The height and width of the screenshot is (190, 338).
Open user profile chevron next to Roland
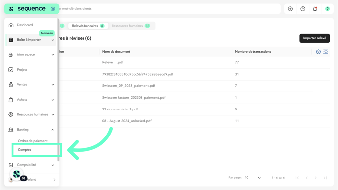[54, 180]
